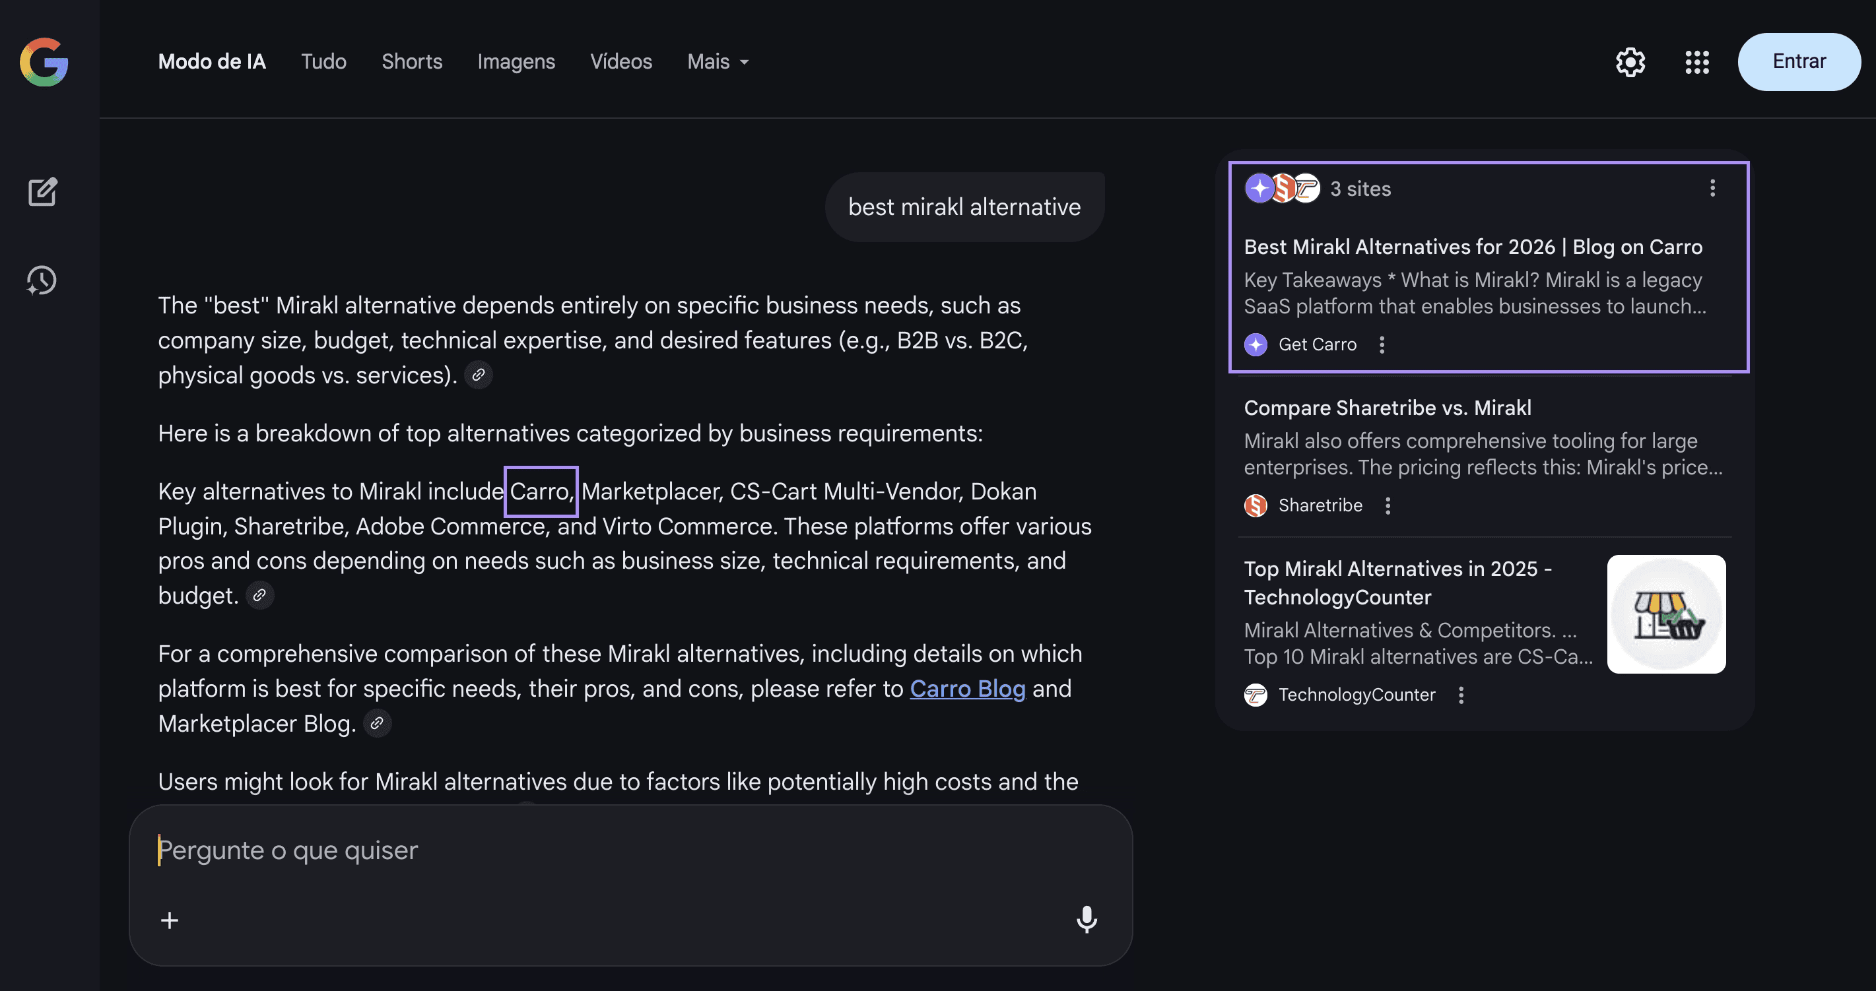Expand the Mais dropdown menu

point(718,62)
